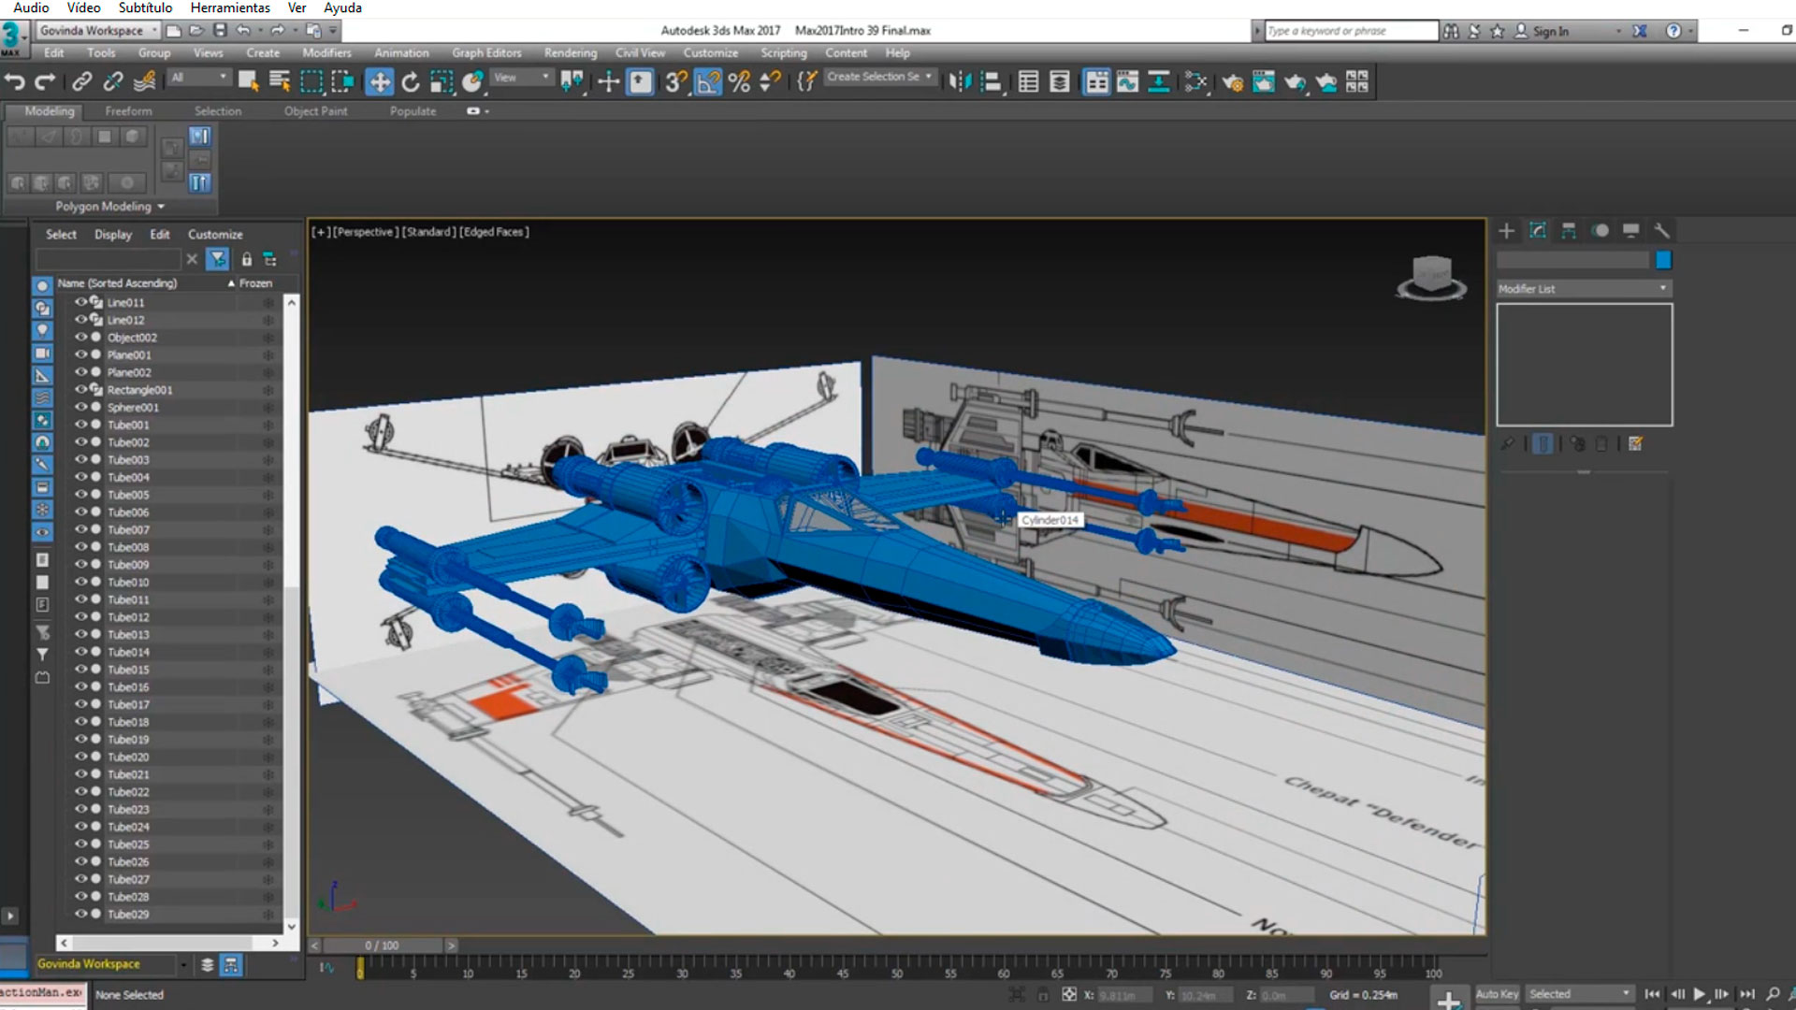Open the Select by Name dialog

pyautogui.click(x=280, y=82)
